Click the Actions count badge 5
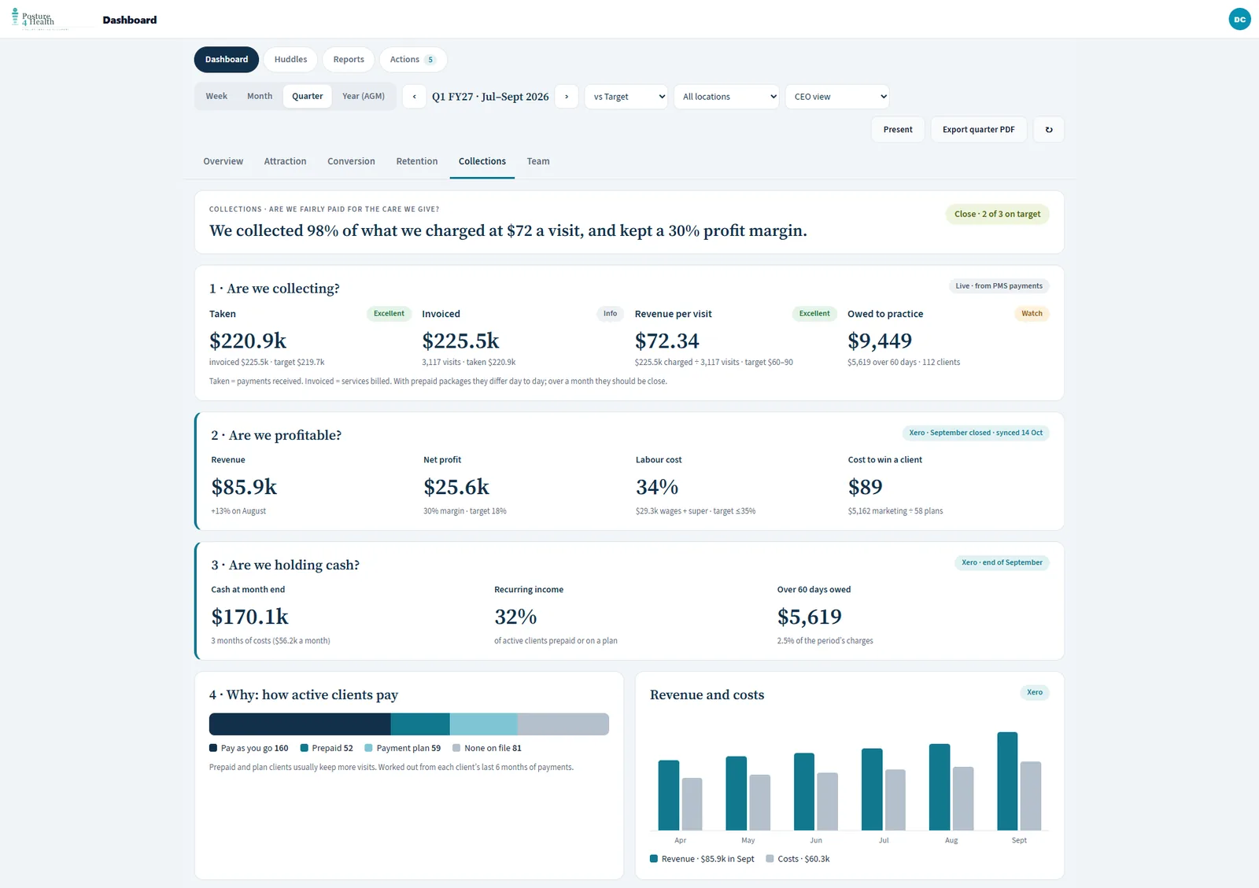Screen dimensions: 1259x888 click(430, 60)
